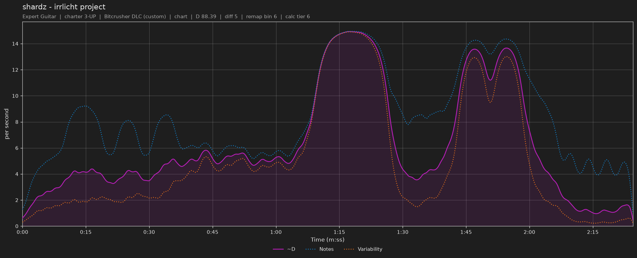The height and width of the screenshot is (258, 637).
Task: Click the 2:00 x-axis tick label
Action: coord(529,232)
